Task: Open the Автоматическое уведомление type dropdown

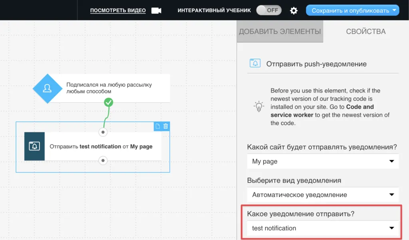Action: [x=323, y=195]
